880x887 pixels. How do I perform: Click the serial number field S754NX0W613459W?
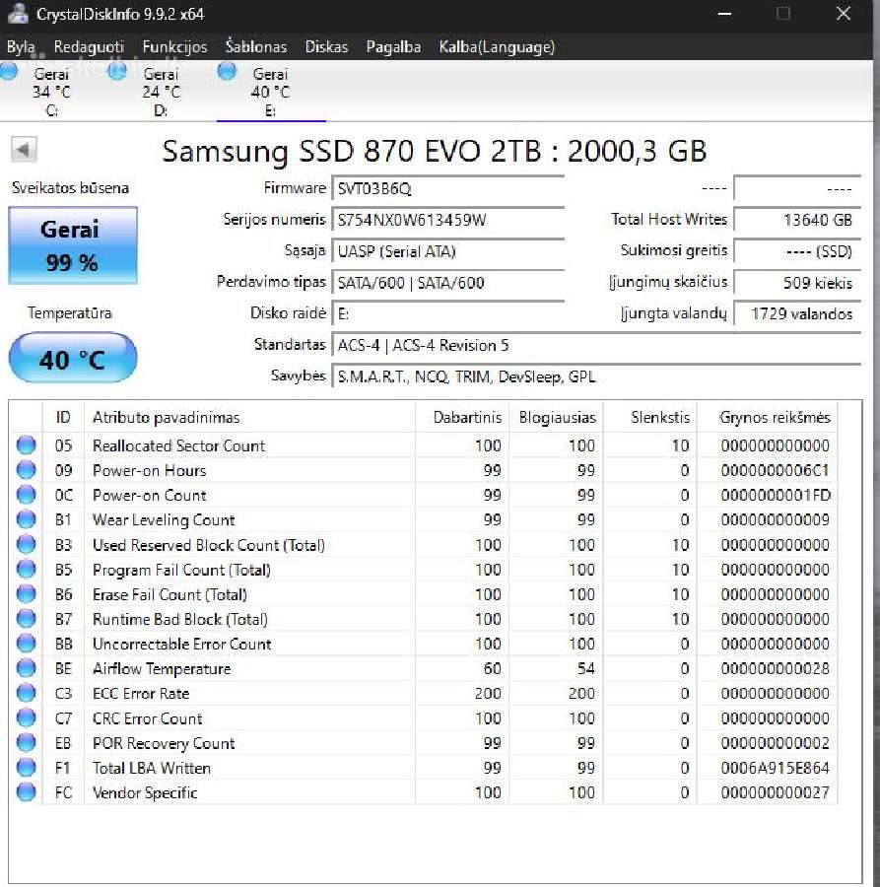448,220
